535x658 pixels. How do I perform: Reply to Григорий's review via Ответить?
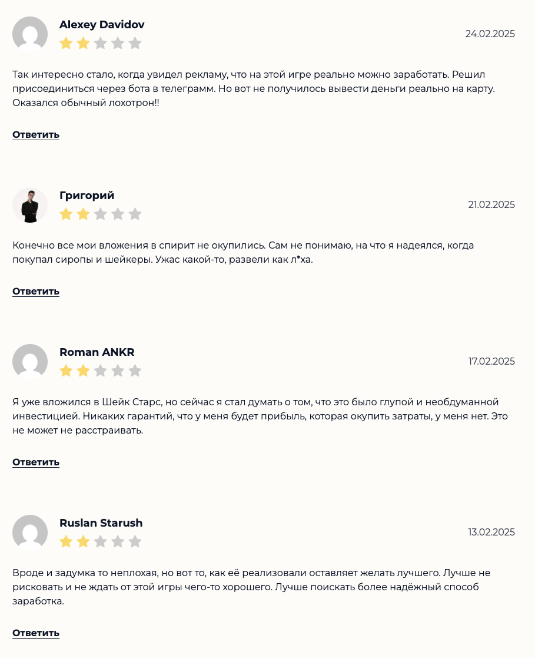tap(36, 292)
